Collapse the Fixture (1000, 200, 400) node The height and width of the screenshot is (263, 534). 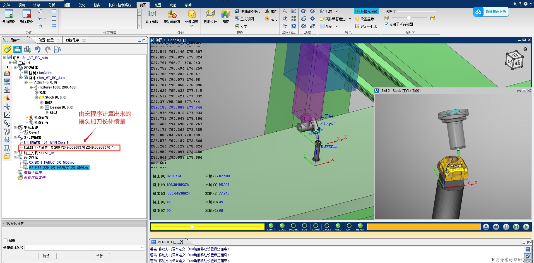(x=31, y=87)
